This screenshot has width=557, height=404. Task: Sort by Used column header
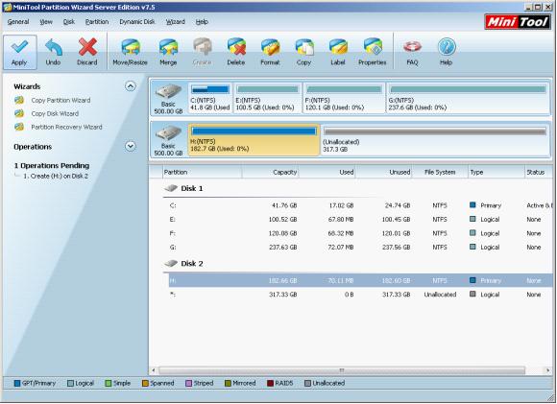click(x=327, y=172)
